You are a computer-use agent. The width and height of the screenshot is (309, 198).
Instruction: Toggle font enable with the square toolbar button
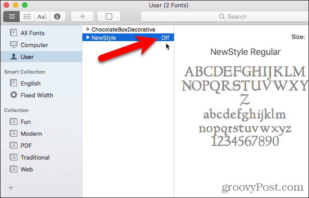pos(109,16)
